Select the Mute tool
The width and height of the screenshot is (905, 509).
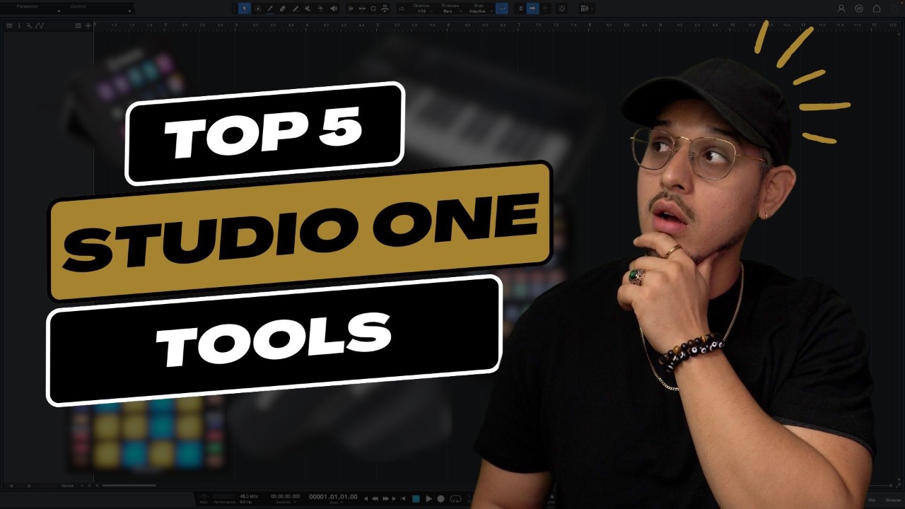307,8
